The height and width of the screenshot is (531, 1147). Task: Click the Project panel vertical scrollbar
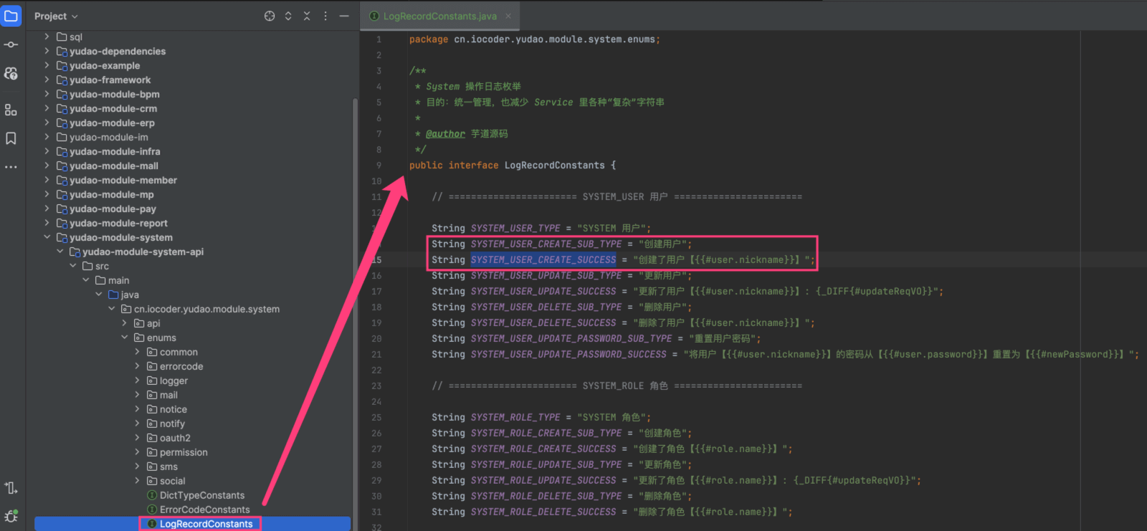355,287
